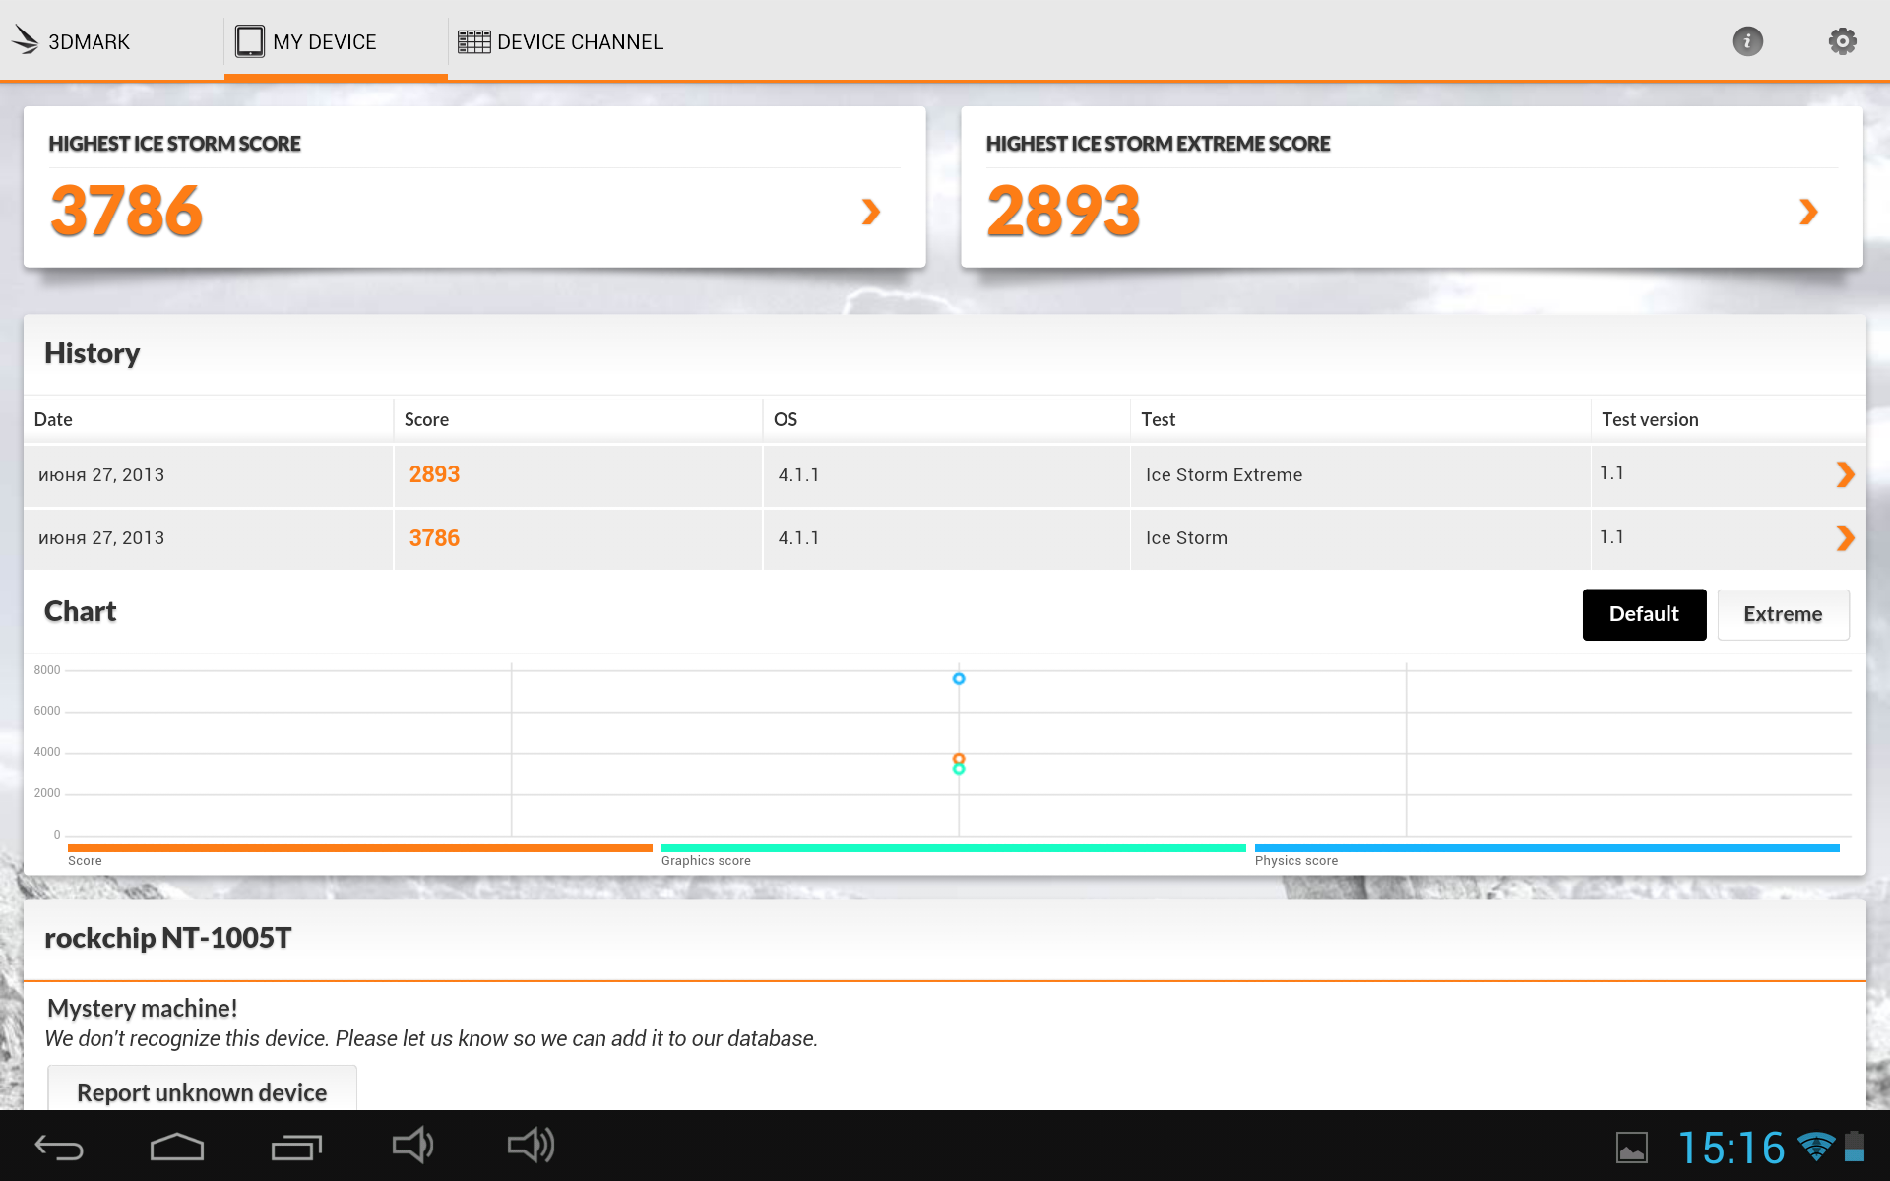
Task: Open settings gear icon
Action: coord(1842,41)
